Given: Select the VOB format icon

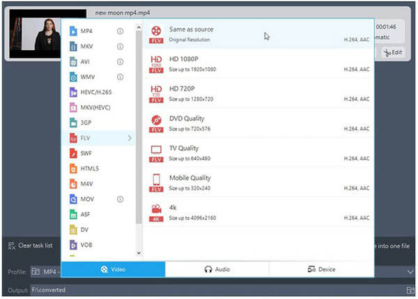Looking at the screenshot, I should (73, 245).
